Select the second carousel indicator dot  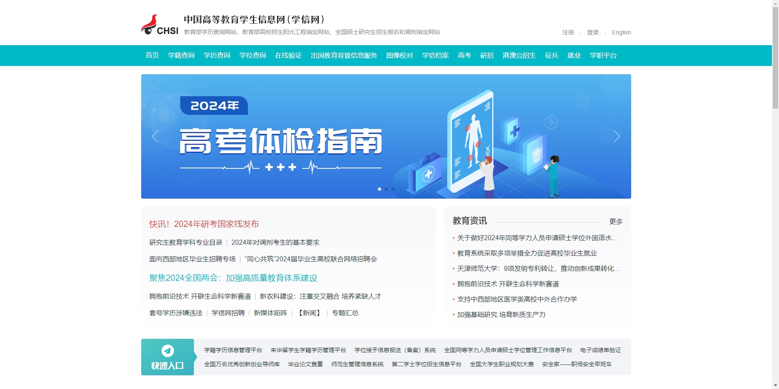click(386, 189)
